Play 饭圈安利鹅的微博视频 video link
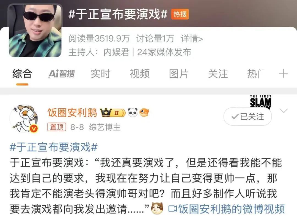 click(x=227, y=209)
